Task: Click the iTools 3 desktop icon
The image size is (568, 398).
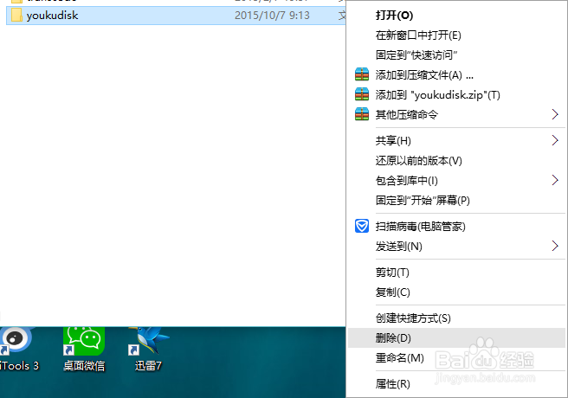Action: click(16, 340)
